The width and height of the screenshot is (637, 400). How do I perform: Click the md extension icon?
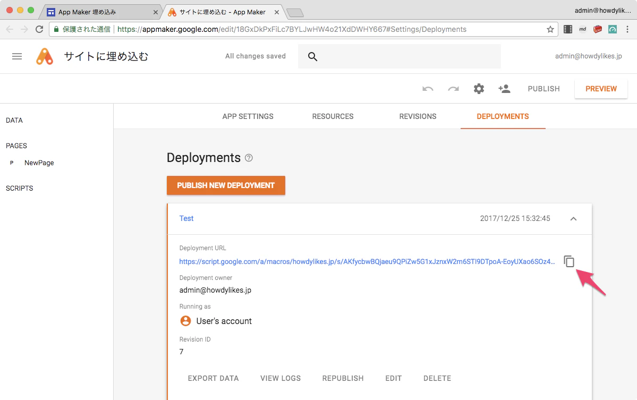coord(583,29)
